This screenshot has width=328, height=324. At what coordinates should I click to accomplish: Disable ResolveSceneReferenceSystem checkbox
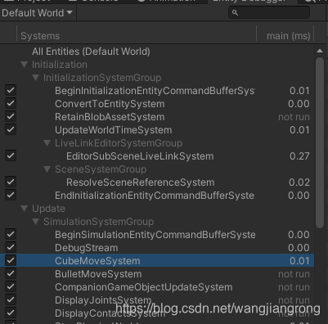11,182
